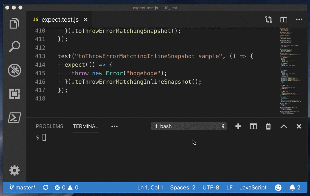Create a new terminal with plus icon
The image size is (310, 196).
(238, 126)
